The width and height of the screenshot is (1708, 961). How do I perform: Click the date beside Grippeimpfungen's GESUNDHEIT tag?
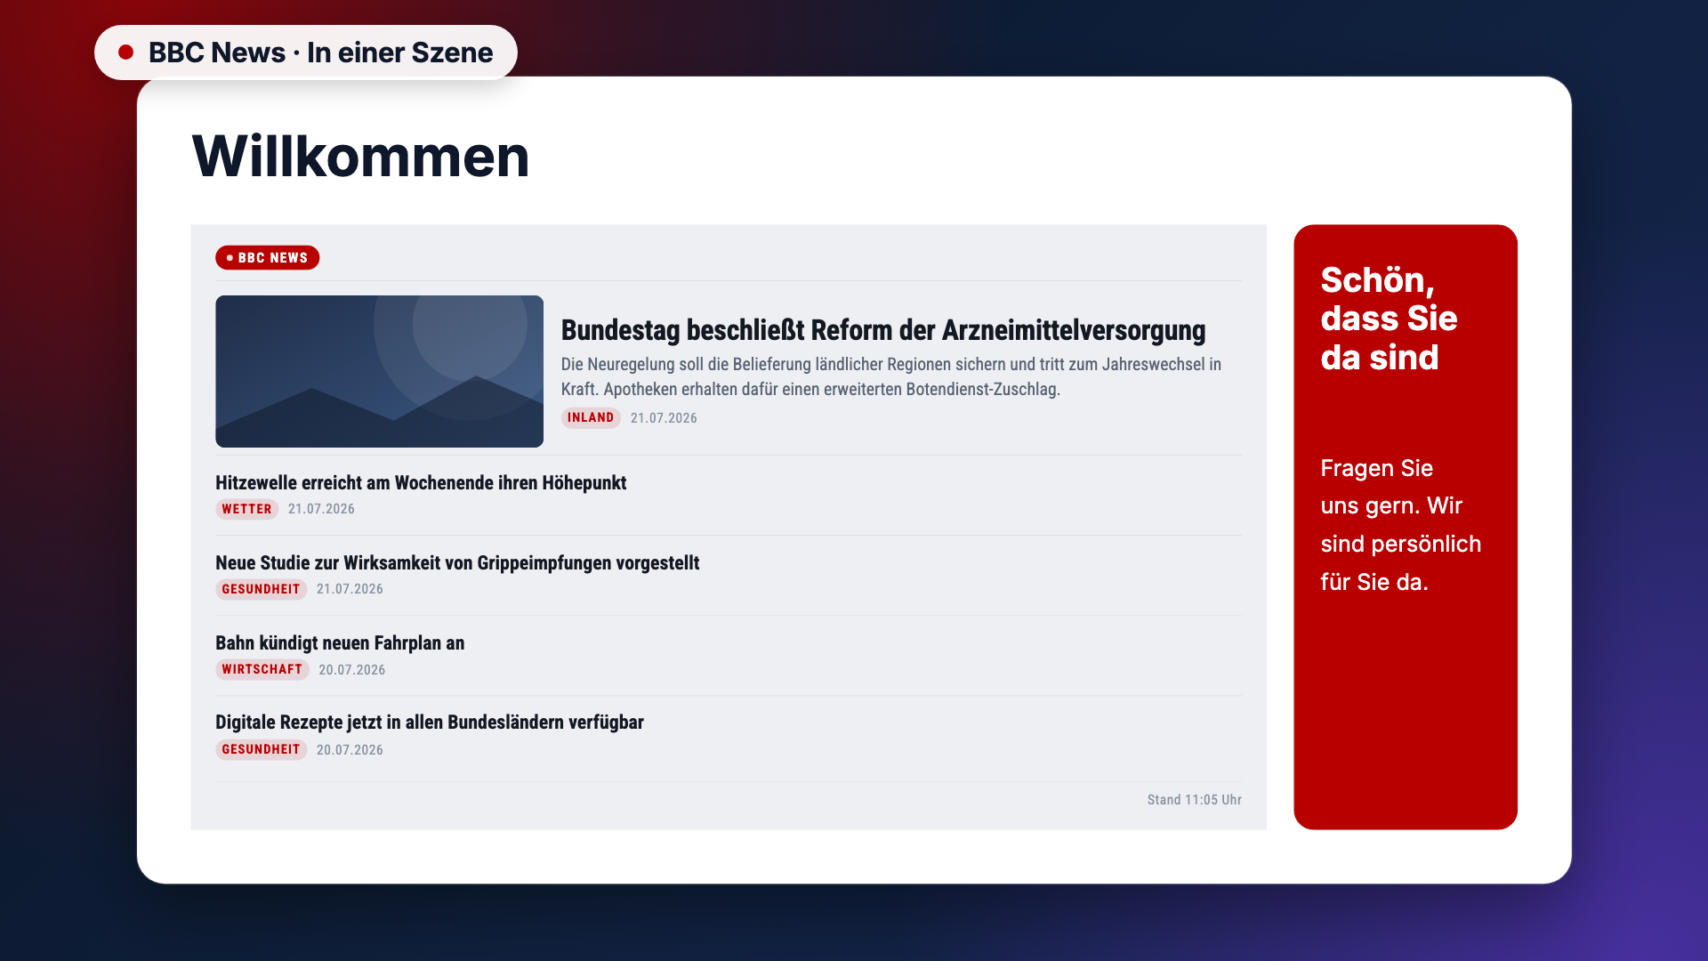pos(350,589)
